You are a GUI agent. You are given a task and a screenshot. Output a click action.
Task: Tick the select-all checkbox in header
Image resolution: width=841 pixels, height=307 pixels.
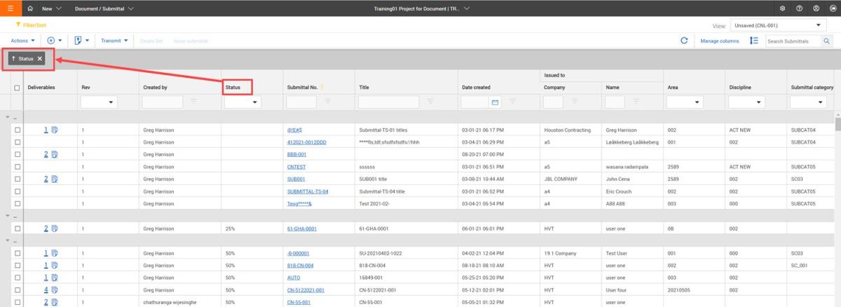(17, 88)
